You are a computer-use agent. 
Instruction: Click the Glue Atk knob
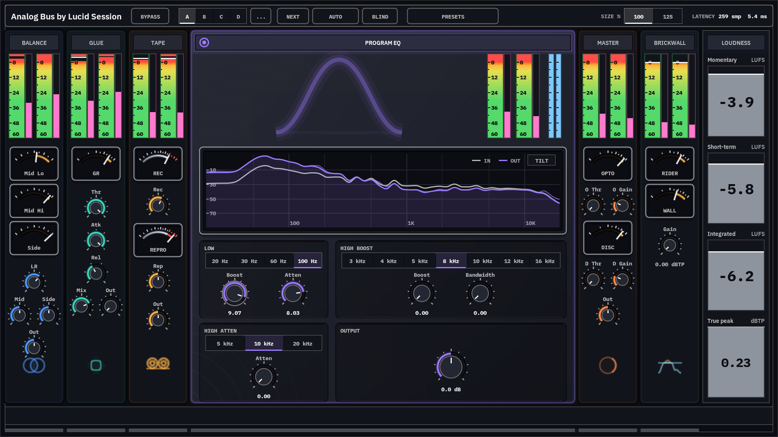coord(96,240)
